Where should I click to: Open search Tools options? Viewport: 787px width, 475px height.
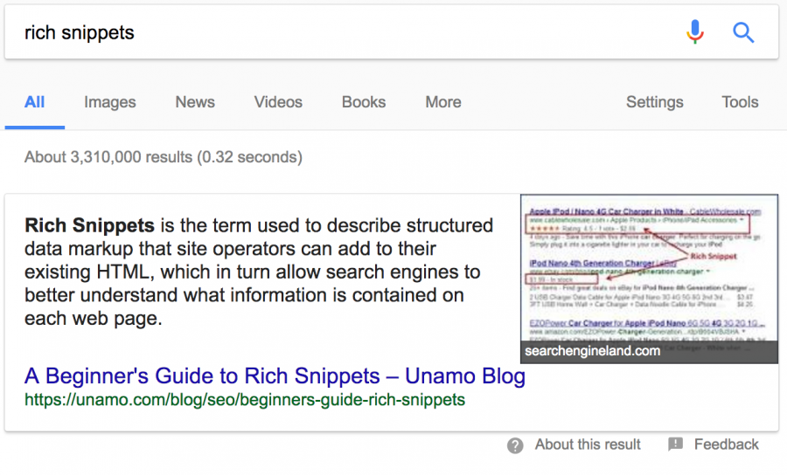(740, 102)
